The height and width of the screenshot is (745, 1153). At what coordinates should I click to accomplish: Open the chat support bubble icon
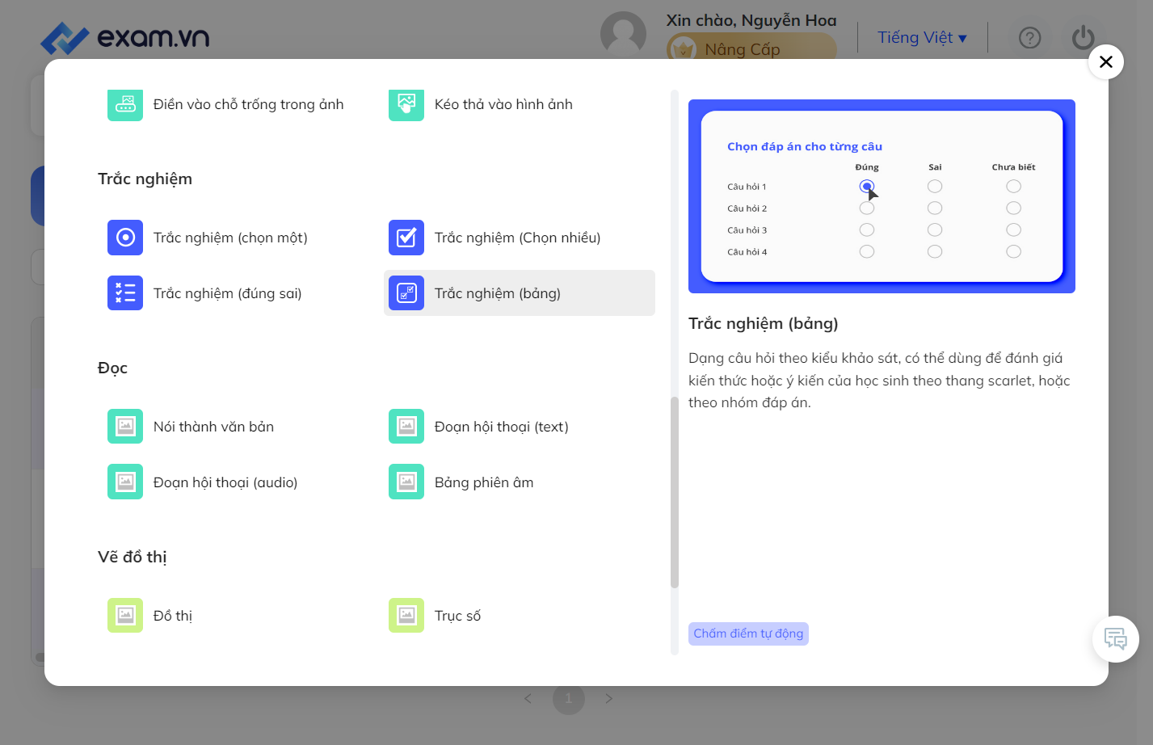[x=1116, y=639]
